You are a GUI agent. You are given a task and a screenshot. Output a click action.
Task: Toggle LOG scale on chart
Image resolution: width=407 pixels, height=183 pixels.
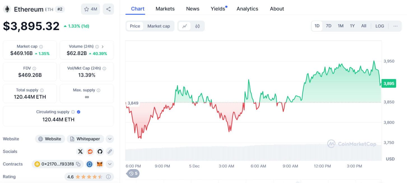point(380,26)
